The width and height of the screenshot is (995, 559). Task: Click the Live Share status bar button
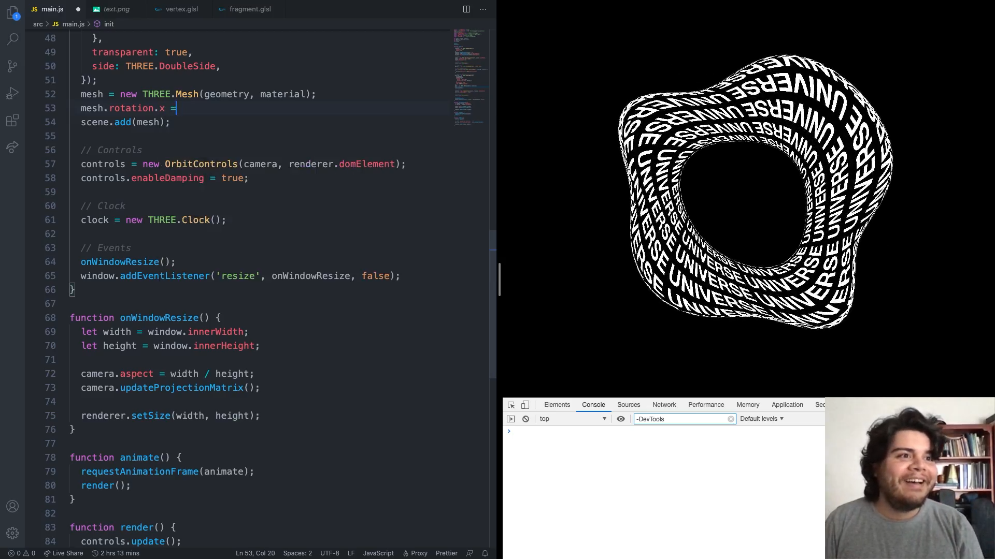coord(63,553)
